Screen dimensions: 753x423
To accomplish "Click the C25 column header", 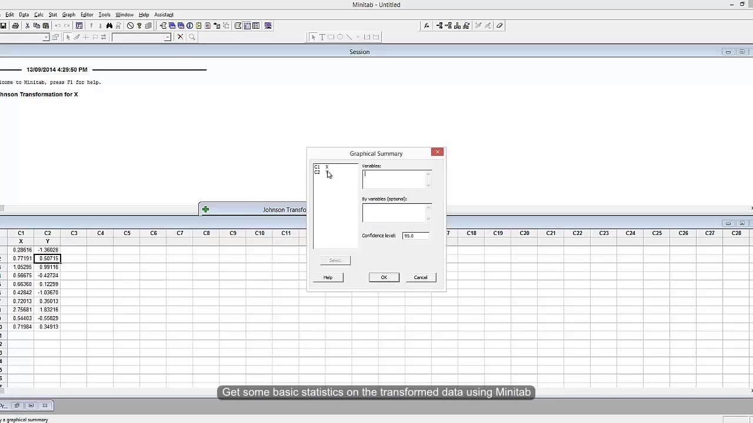I will (657, 233).
